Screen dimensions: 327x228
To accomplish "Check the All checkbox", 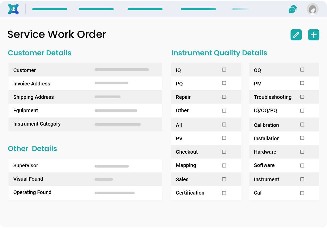I will 224,124.
